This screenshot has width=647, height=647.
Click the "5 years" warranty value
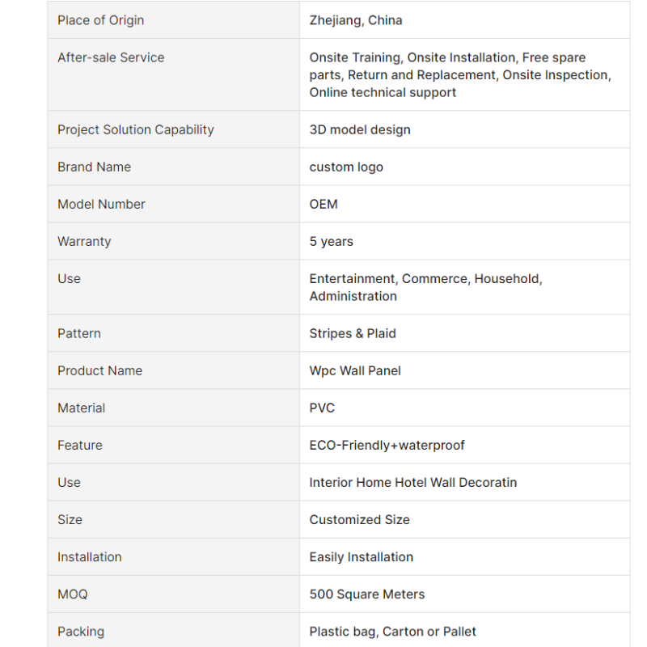click(x=332, y=241)
